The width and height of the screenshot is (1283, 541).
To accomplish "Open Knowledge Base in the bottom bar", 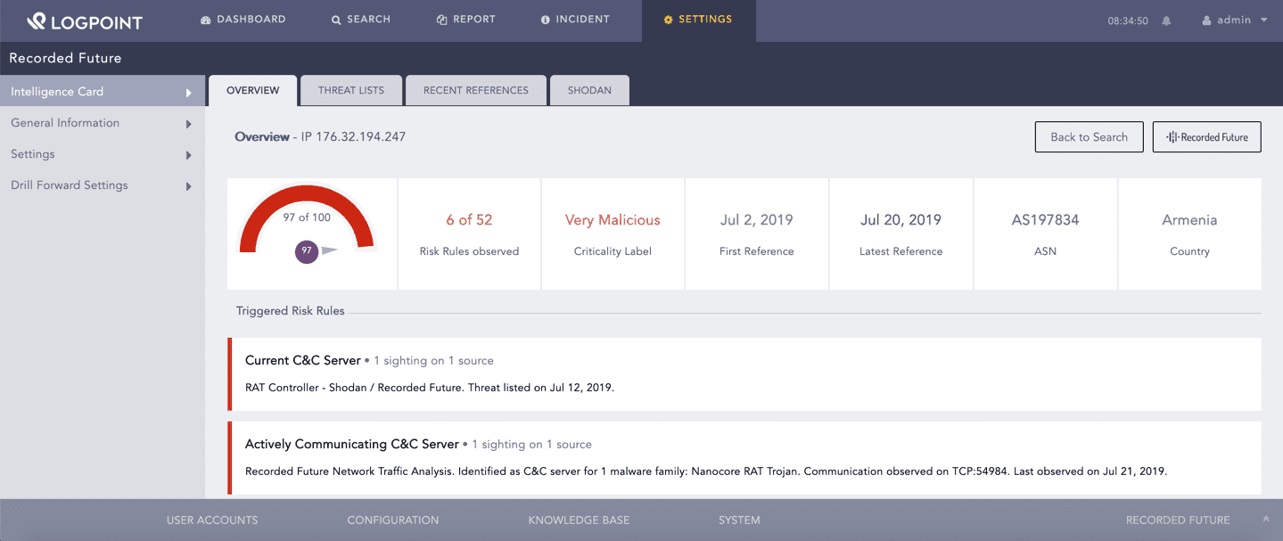I will point(579,521).
